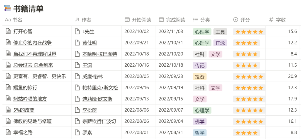Click author page icon for 黄仕明
The image size is (301, 139).
77,43
